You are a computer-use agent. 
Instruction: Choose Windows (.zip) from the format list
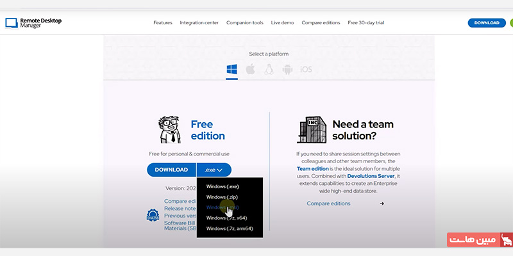[222, 197]
